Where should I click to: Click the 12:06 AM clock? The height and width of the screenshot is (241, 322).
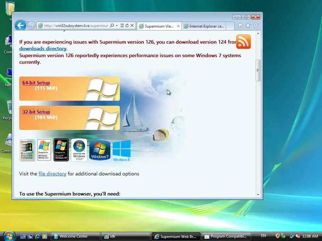tap(310, 236)
